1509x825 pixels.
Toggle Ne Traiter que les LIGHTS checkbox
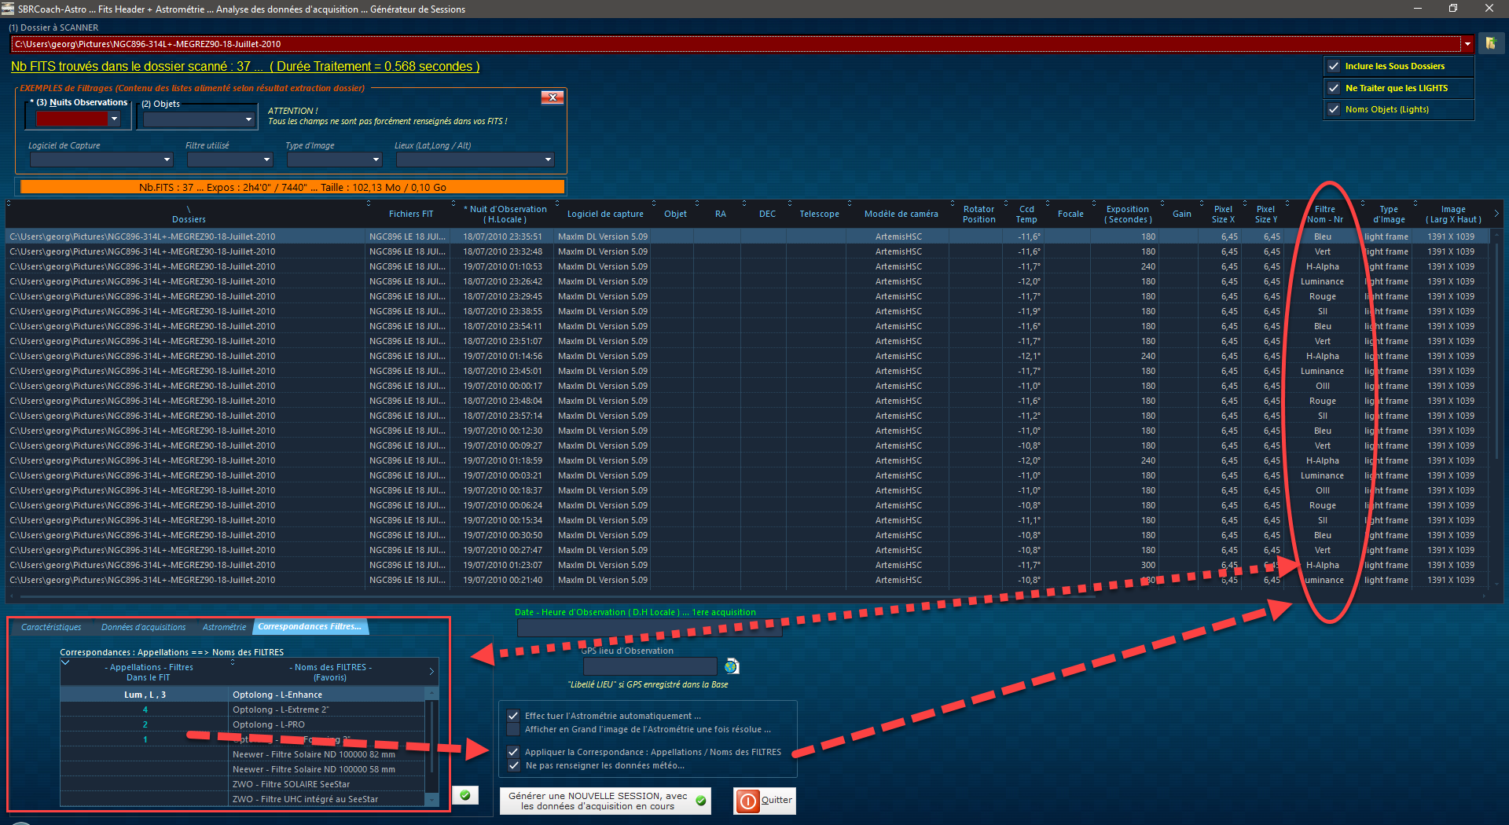click(x=1334, y=88)
